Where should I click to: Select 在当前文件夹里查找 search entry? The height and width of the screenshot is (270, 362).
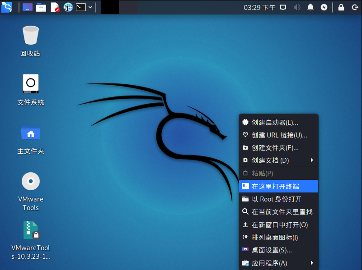click(x=278, y=212)
